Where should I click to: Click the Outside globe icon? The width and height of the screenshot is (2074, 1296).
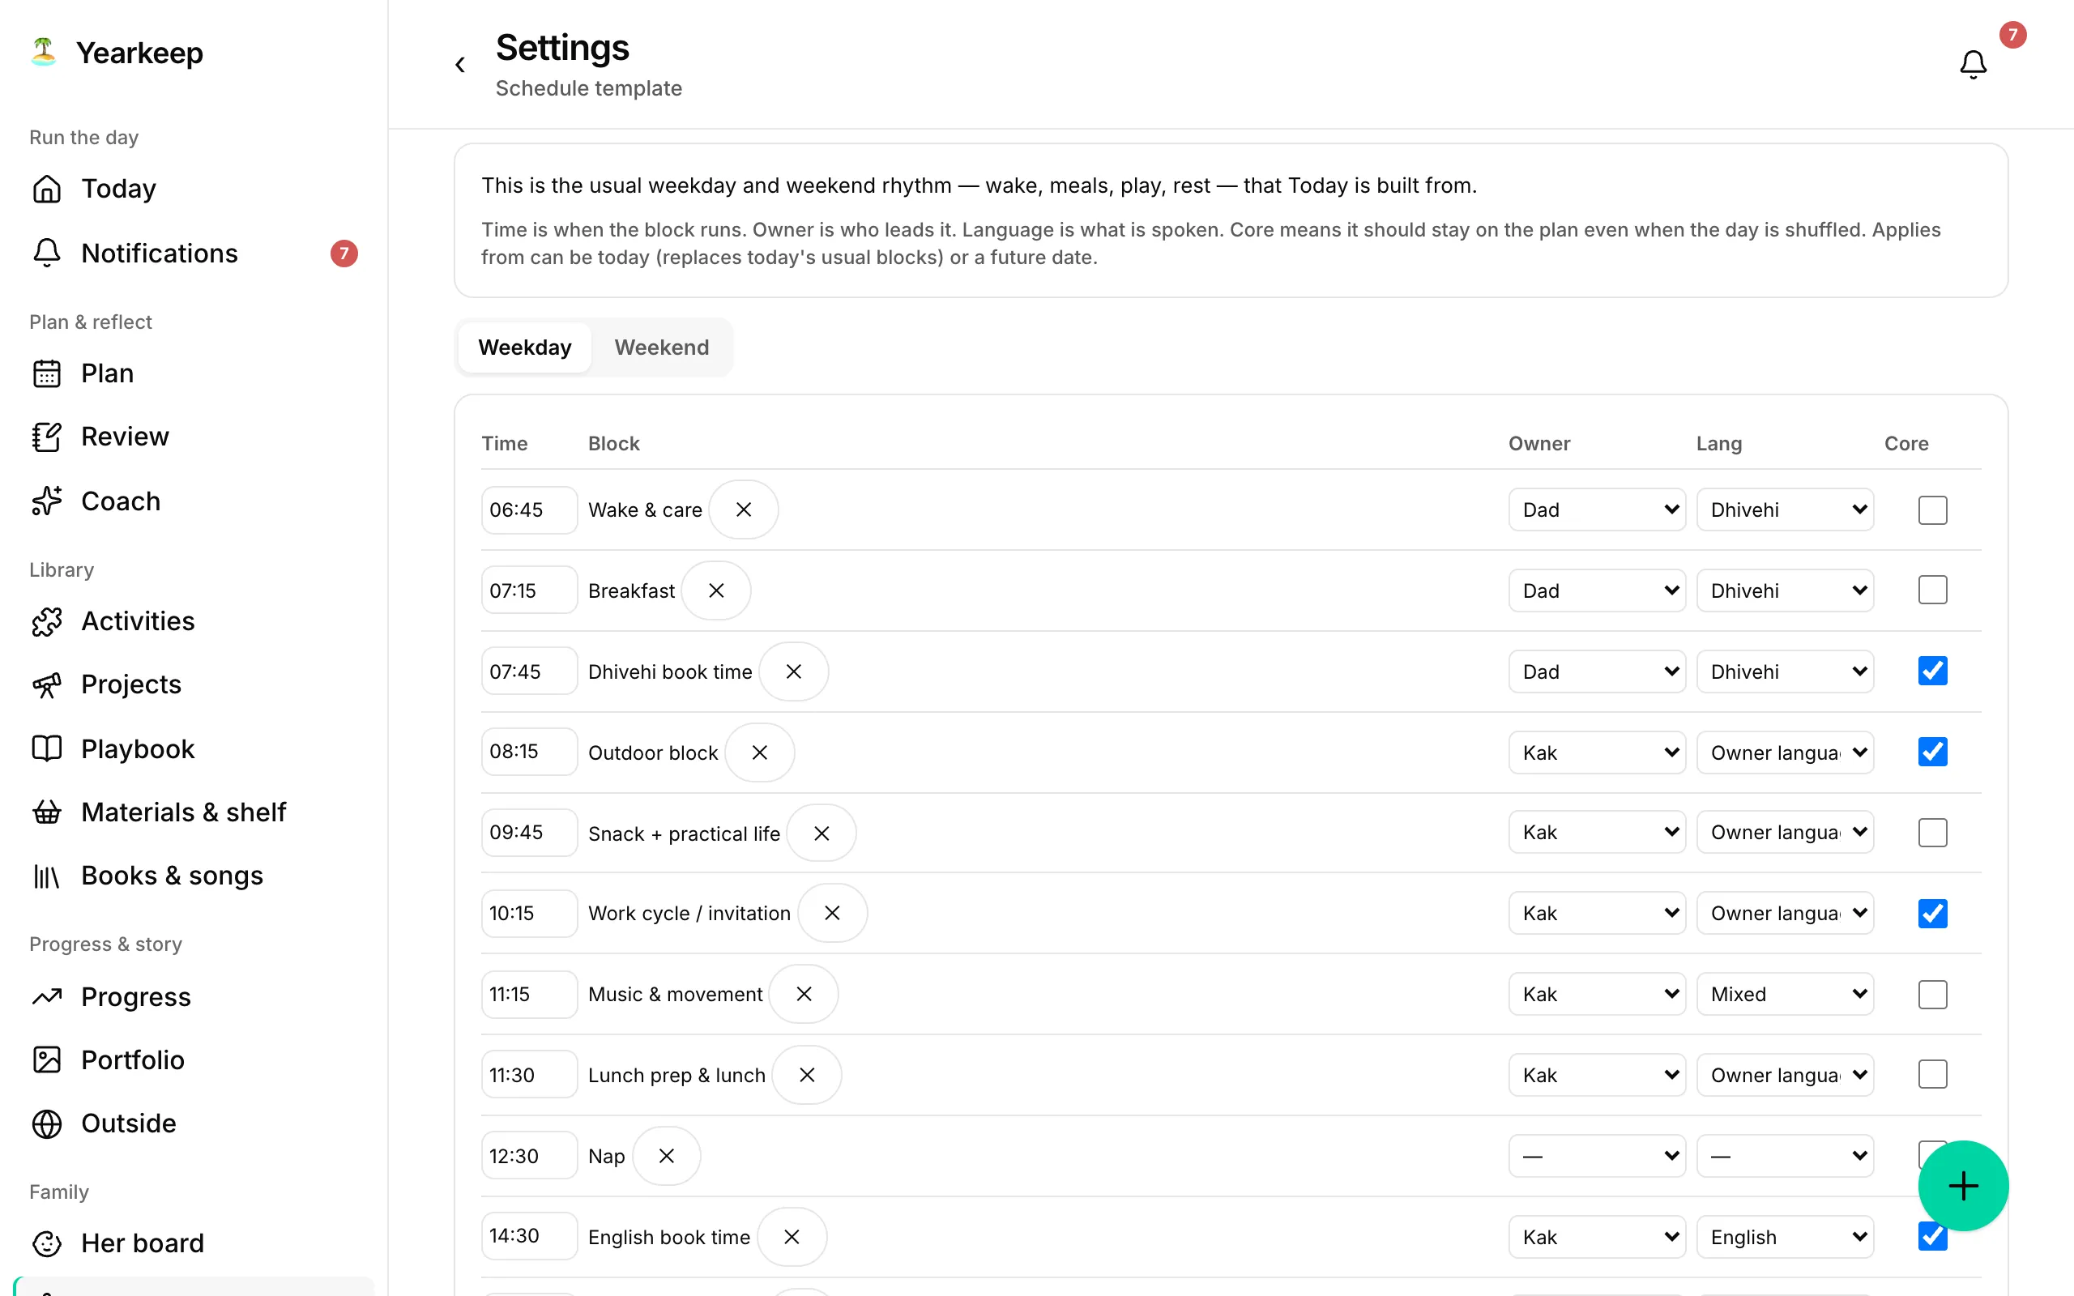47,1123
